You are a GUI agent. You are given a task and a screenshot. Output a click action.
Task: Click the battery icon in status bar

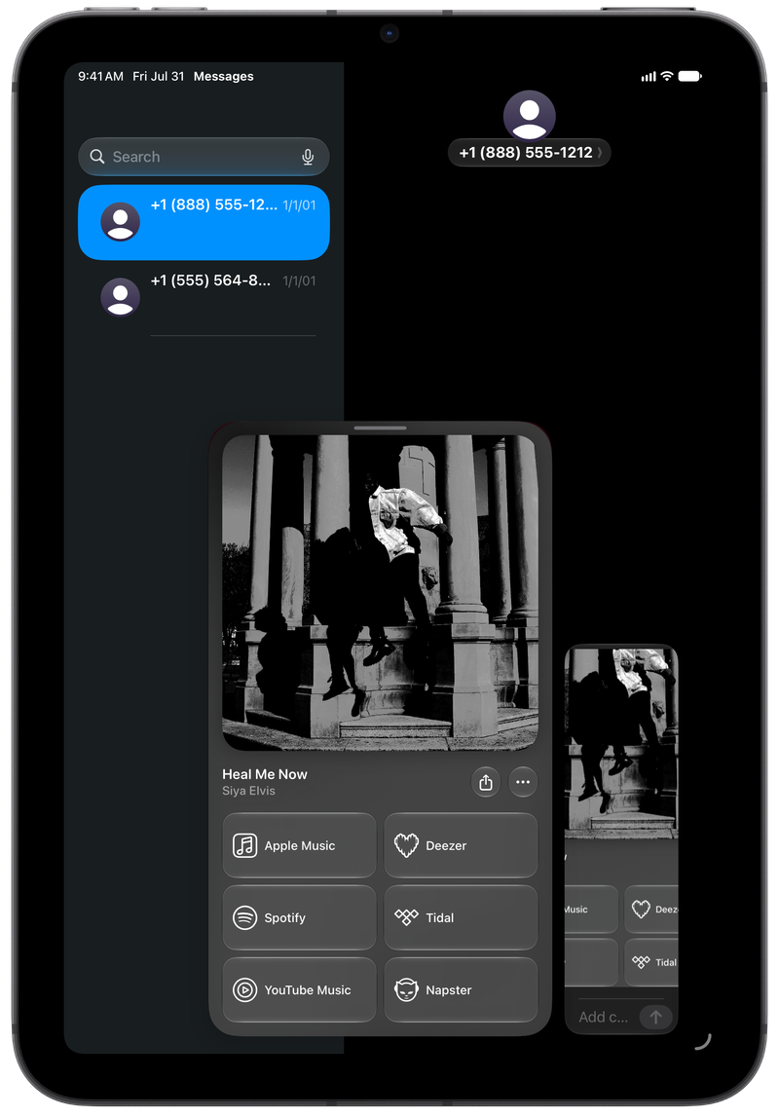(689, 76)
